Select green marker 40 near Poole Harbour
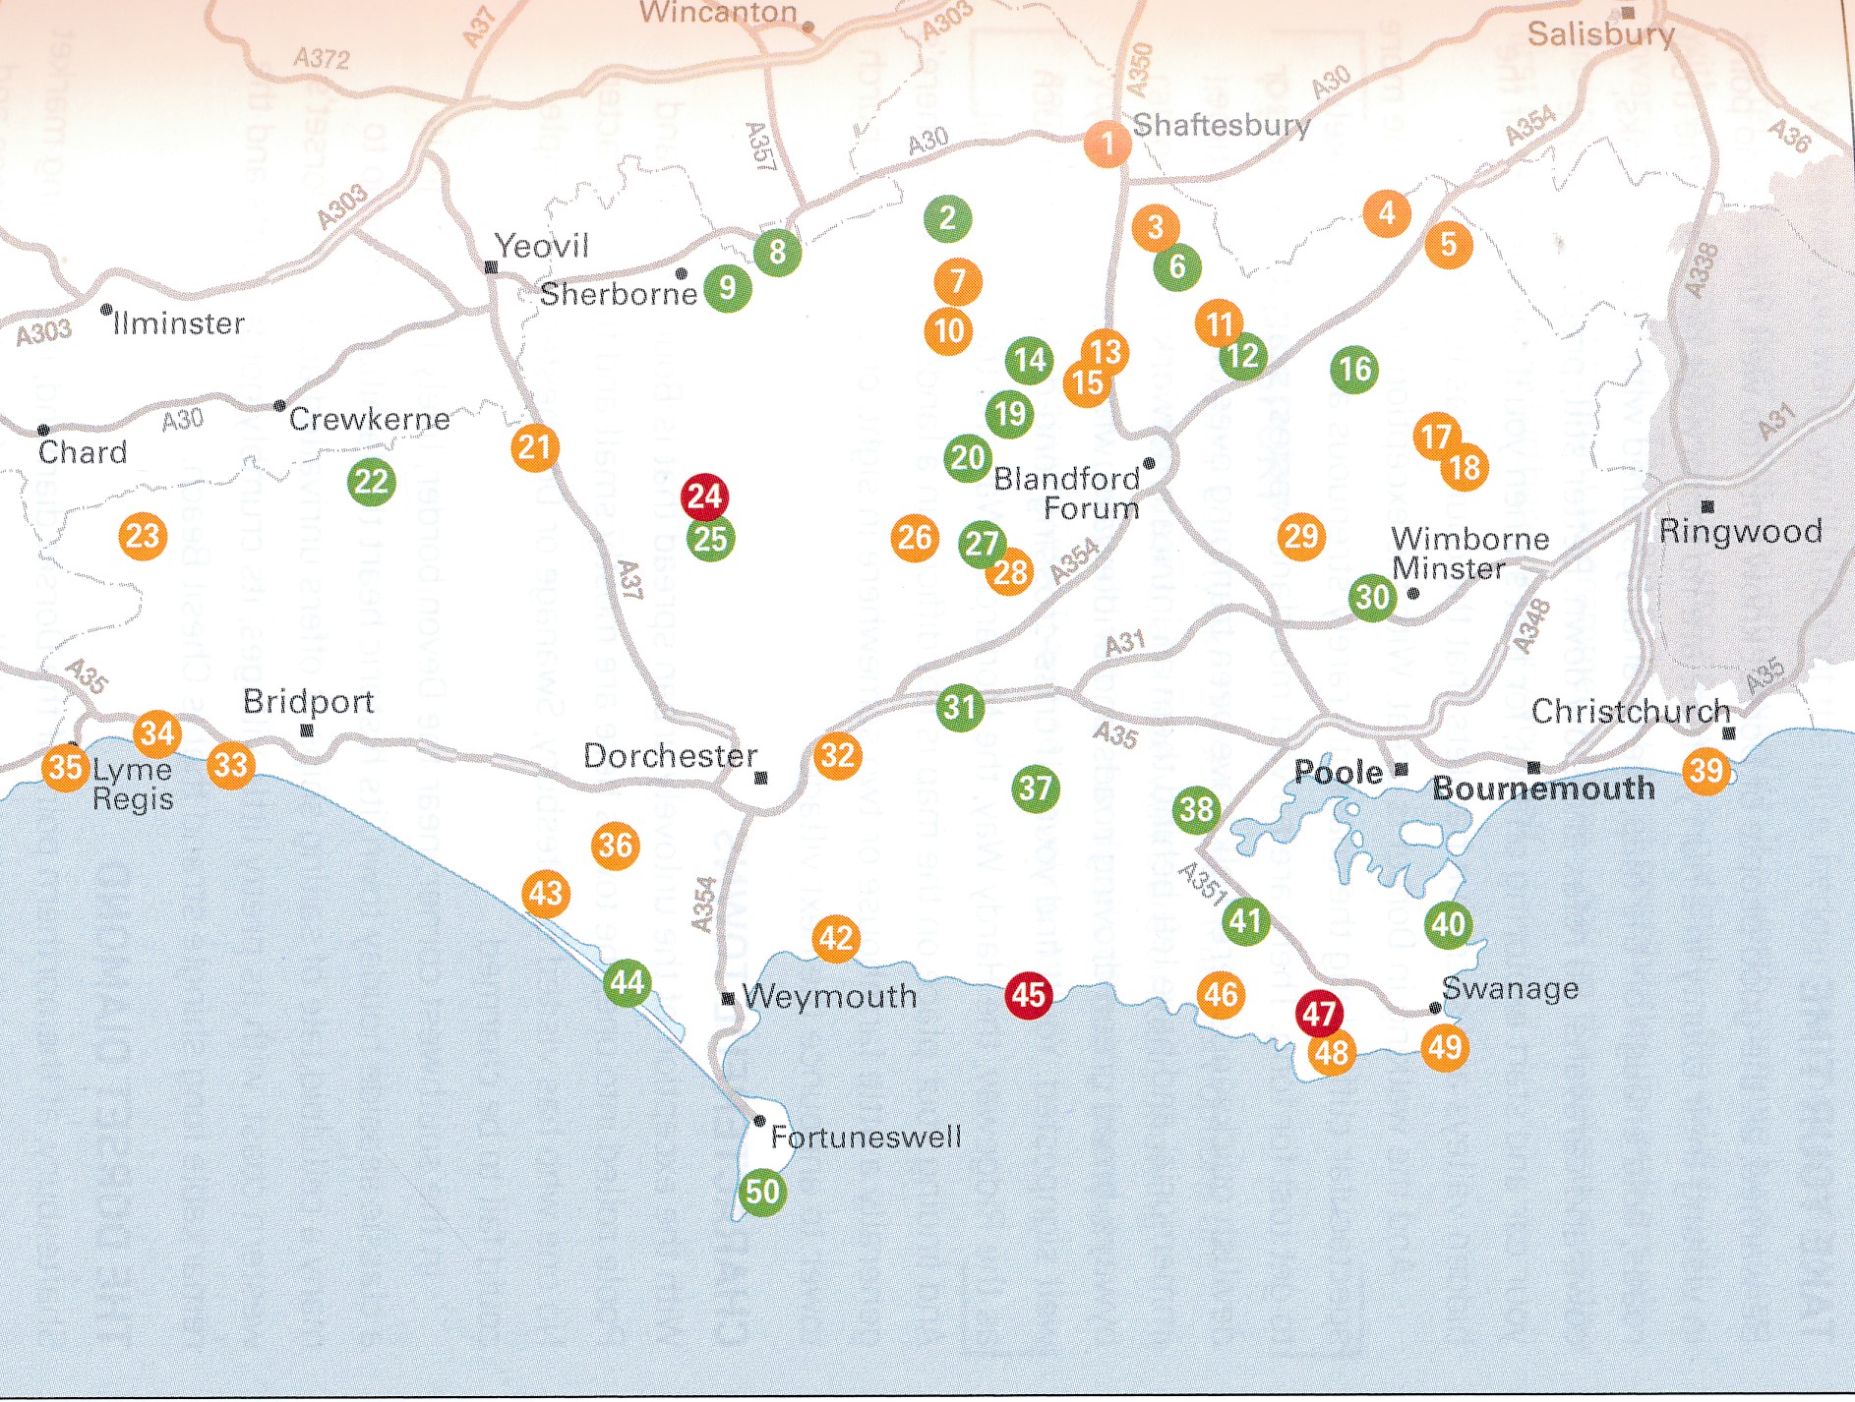 (1448, 924)
